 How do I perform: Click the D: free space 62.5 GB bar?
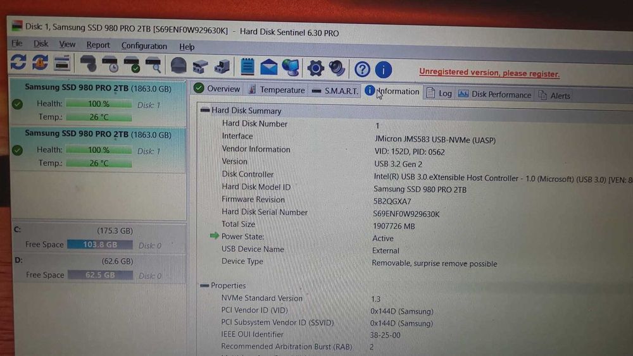100,275
